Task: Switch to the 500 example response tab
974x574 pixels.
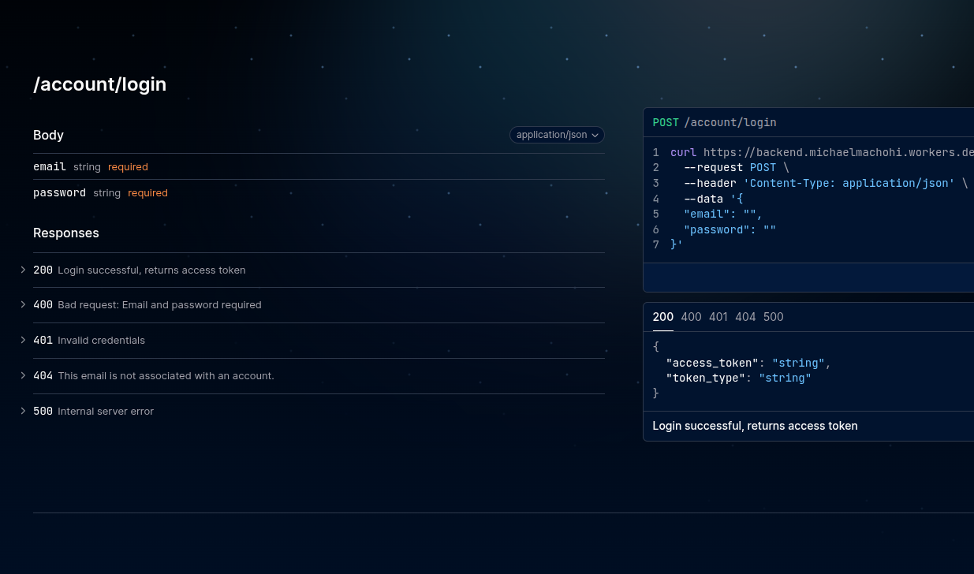Action: pos(773,317)
